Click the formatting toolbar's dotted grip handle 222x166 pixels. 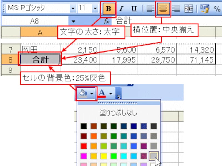click(4, 9)
